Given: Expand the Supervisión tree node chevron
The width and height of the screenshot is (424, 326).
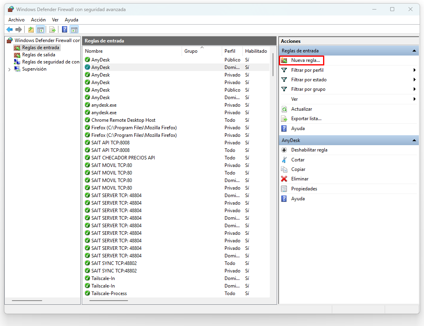Looking at the screenshot, I should (x=10, y=69).
